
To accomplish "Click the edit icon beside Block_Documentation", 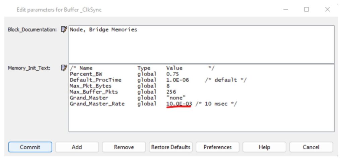I will point(64,30).
